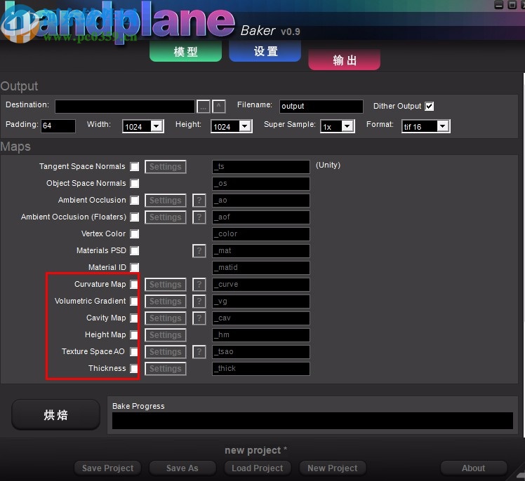Open help for Materials PSD

pos(199,250)
